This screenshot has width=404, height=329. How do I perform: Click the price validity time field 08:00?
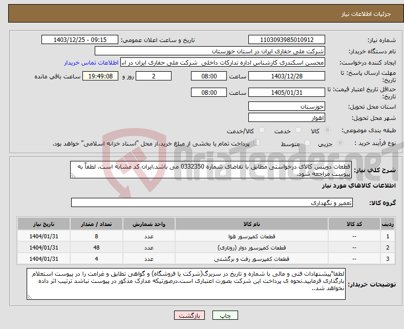pos(209,92)
